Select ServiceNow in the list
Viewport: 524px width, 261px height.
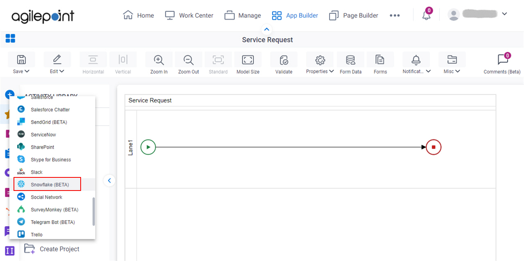52,134
